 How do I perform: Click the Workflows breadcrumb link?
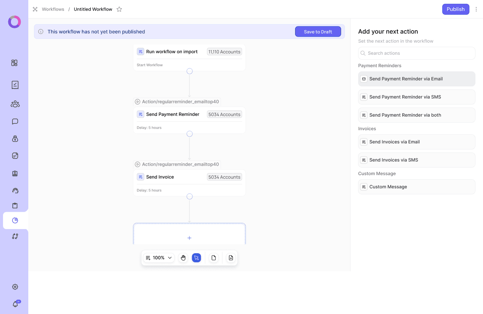tap(53, 9)
